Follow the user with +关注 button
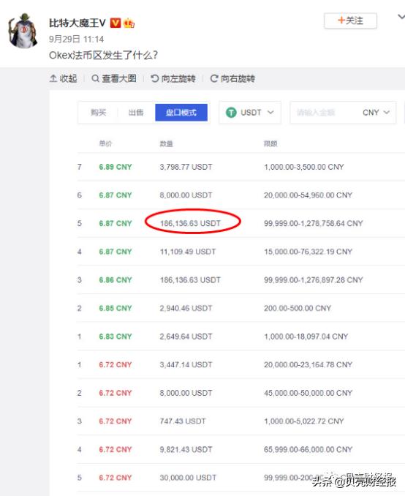The width and height of the screenshot is (405, 496). [x=350, y=21]
